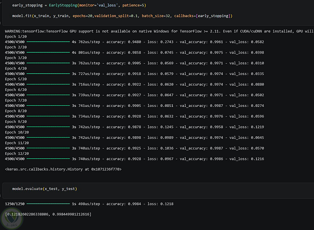Click the Epoch 1/20 progress bar
The width and height of the screenshot is (314, 230).
[48, 42]
